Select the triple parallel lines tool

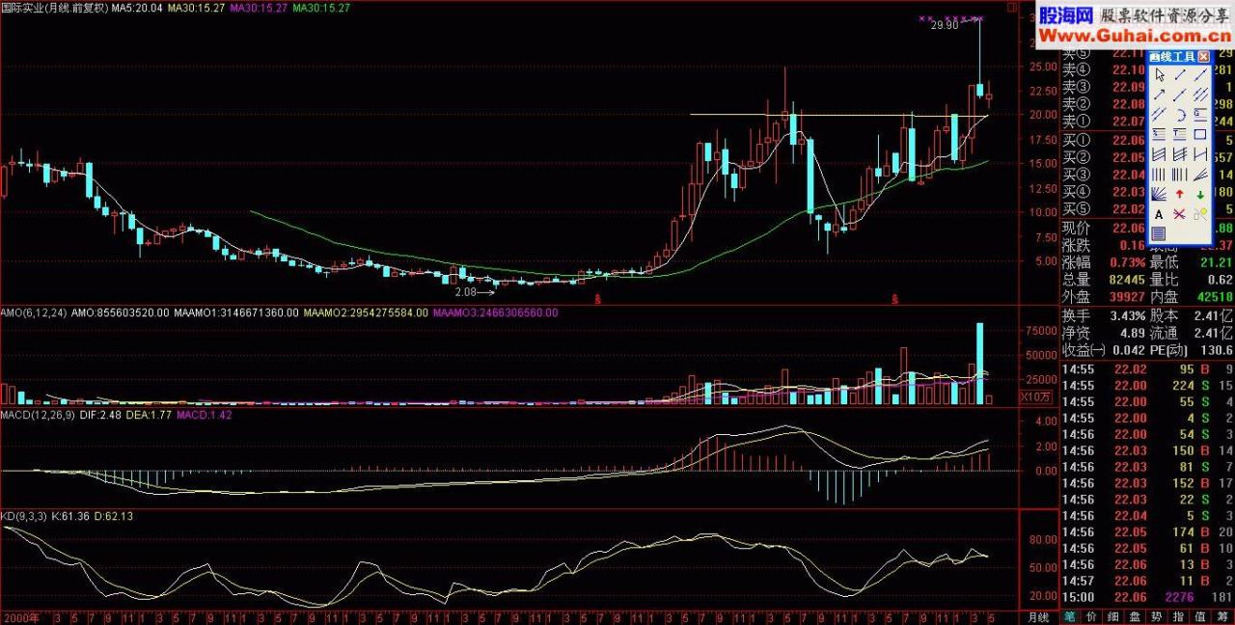(x=1200, y=95)
